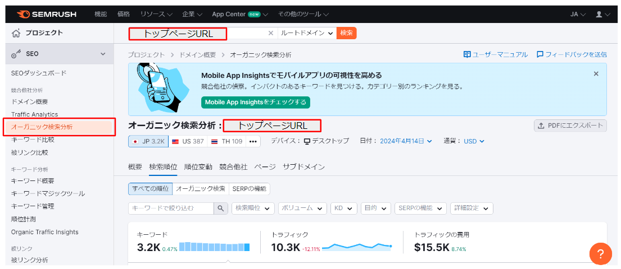621x269 pixels.
Task: Select the JP 3.2K database
Action: [x=148, y=141]
